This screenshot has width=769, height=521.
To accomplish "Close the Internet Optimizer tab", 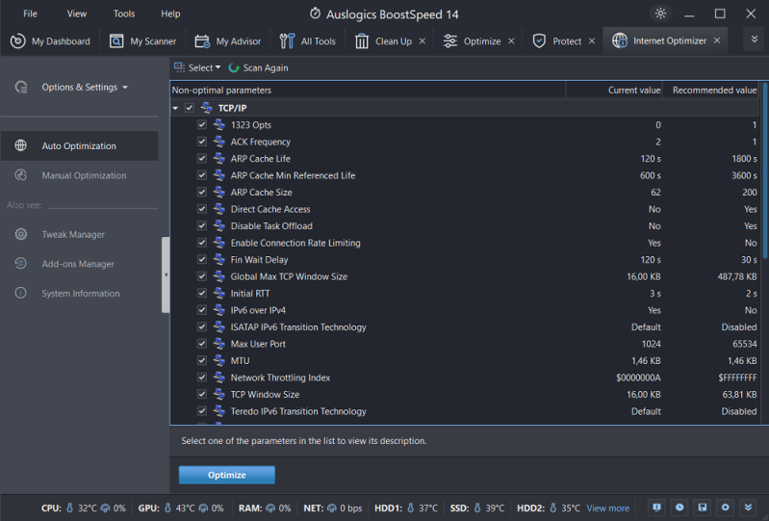I will point(717,40).
